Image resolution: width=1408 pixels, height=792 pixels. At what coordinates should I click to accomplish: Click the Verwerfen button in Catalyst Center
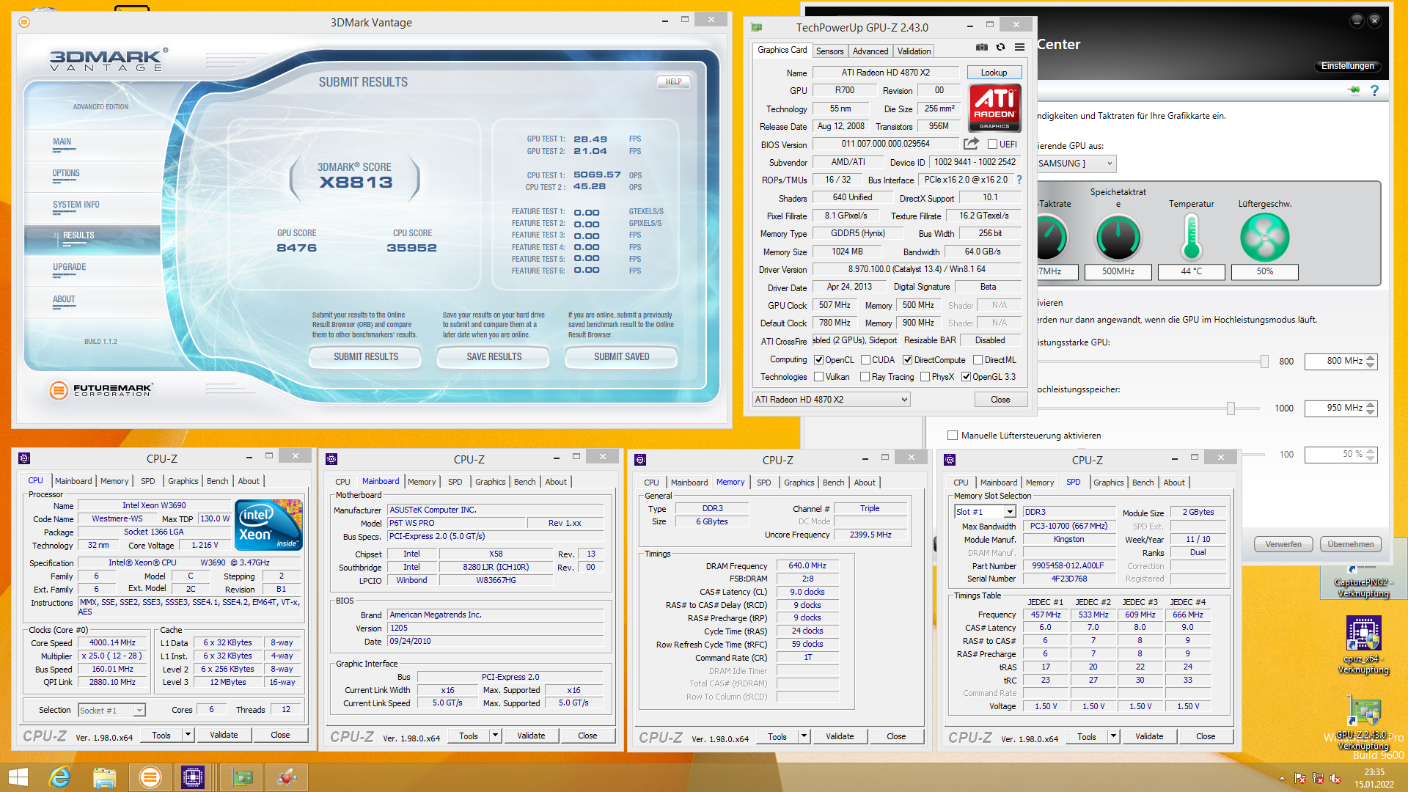1283,544
